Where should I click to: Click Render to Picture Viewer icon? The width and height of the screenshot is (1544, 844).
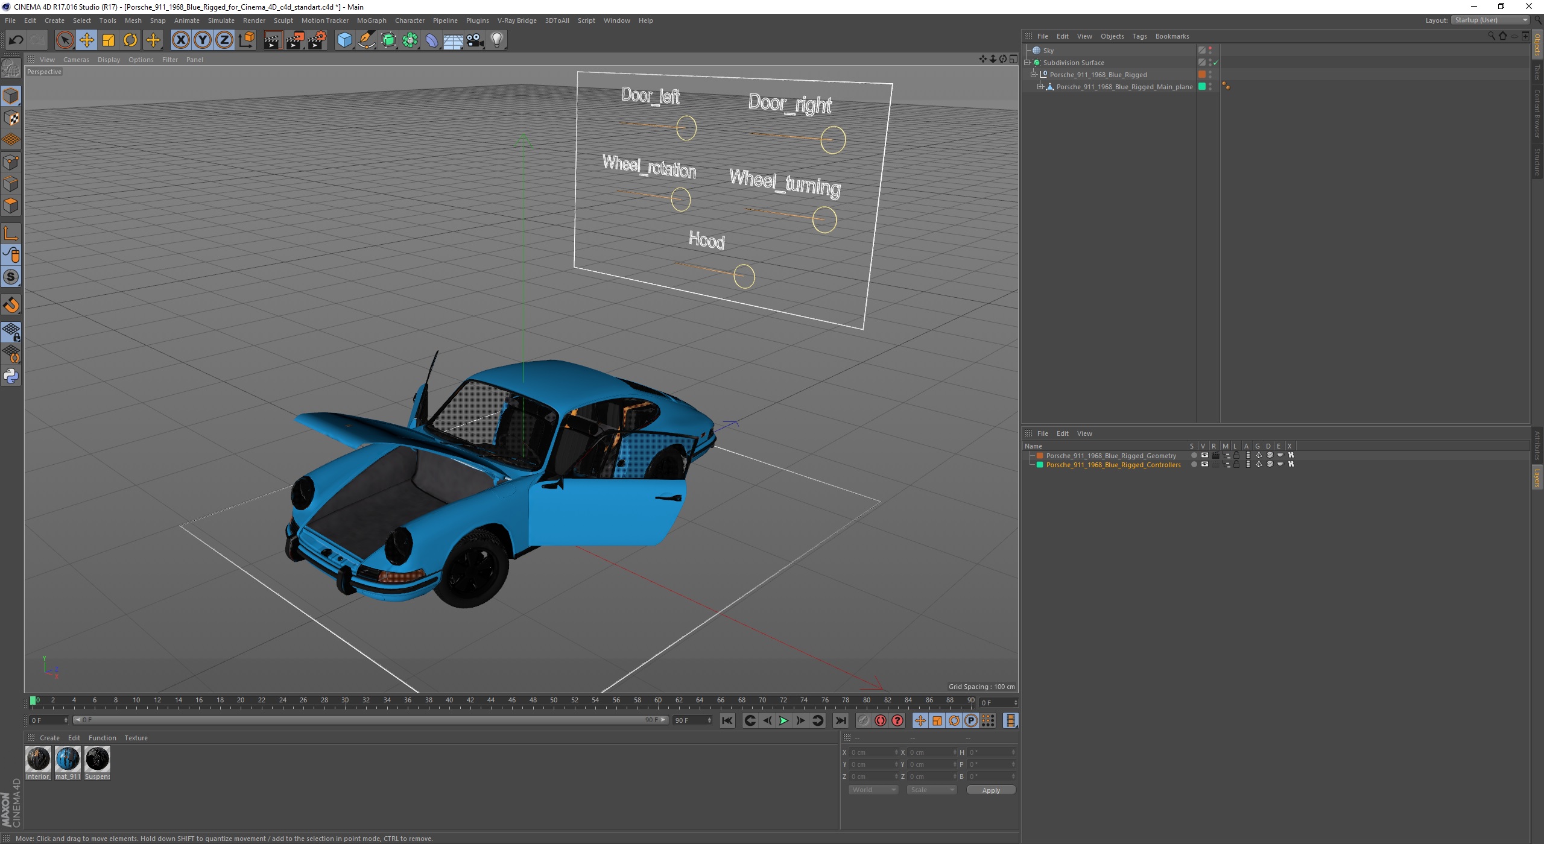tap(295, 40)
